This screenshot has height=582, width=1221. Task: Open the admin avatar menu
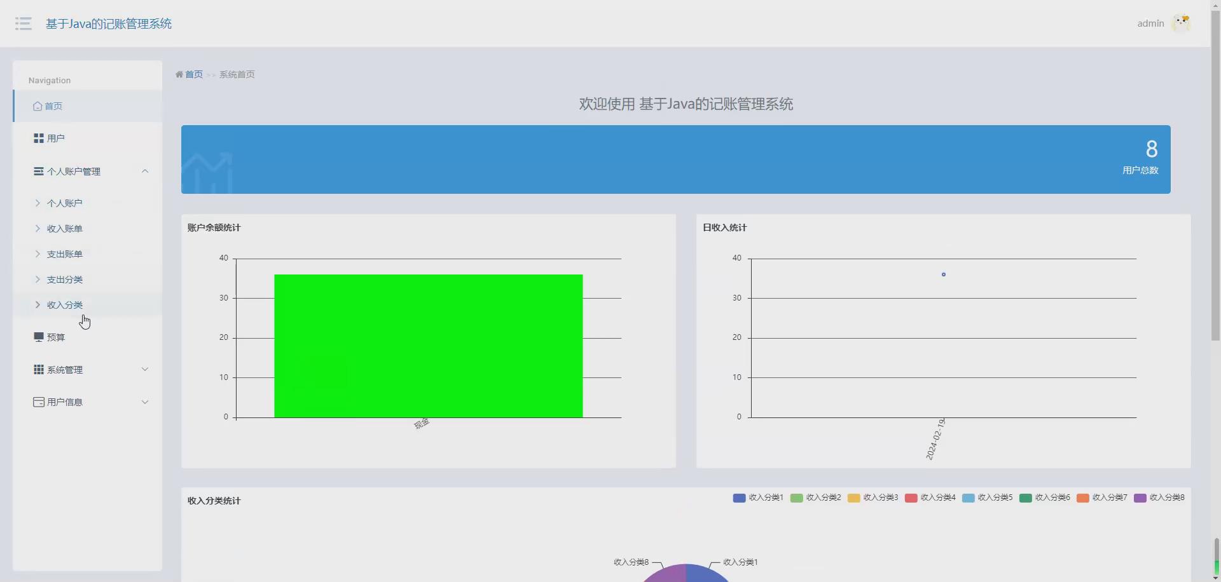click(1181, 23)
